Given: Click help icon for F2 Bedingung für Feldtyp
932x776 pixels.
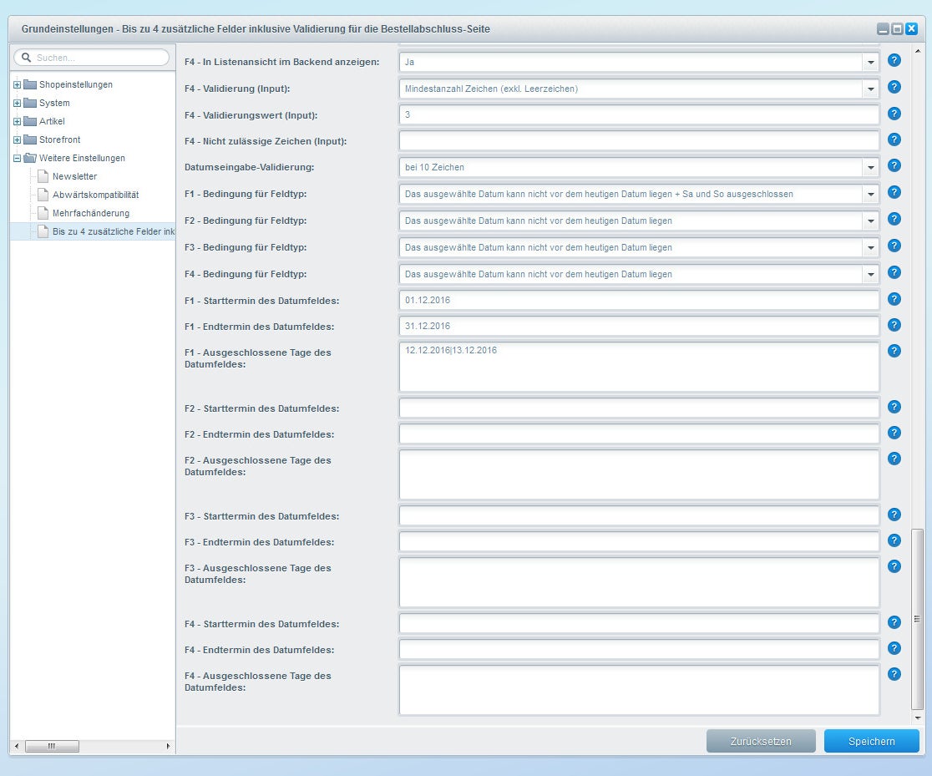Looking at the screenshot, I should click(x=894, y=220).
